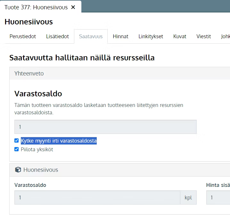
Task: Go to the Hinnat tab
Action: tap(120, 36)
